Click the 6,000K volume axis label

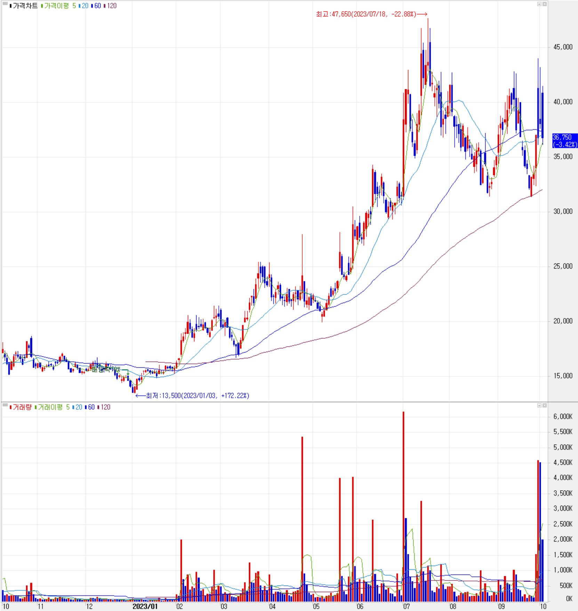coord(563,416)
